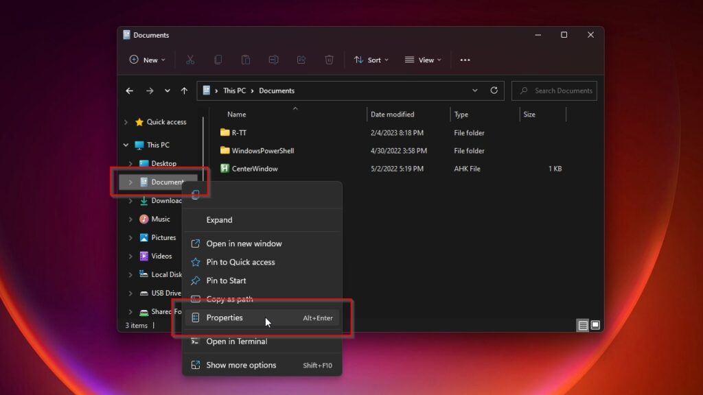Click the Search Documents field
Viewport: 703px width, 395px height.
point(554,91)
